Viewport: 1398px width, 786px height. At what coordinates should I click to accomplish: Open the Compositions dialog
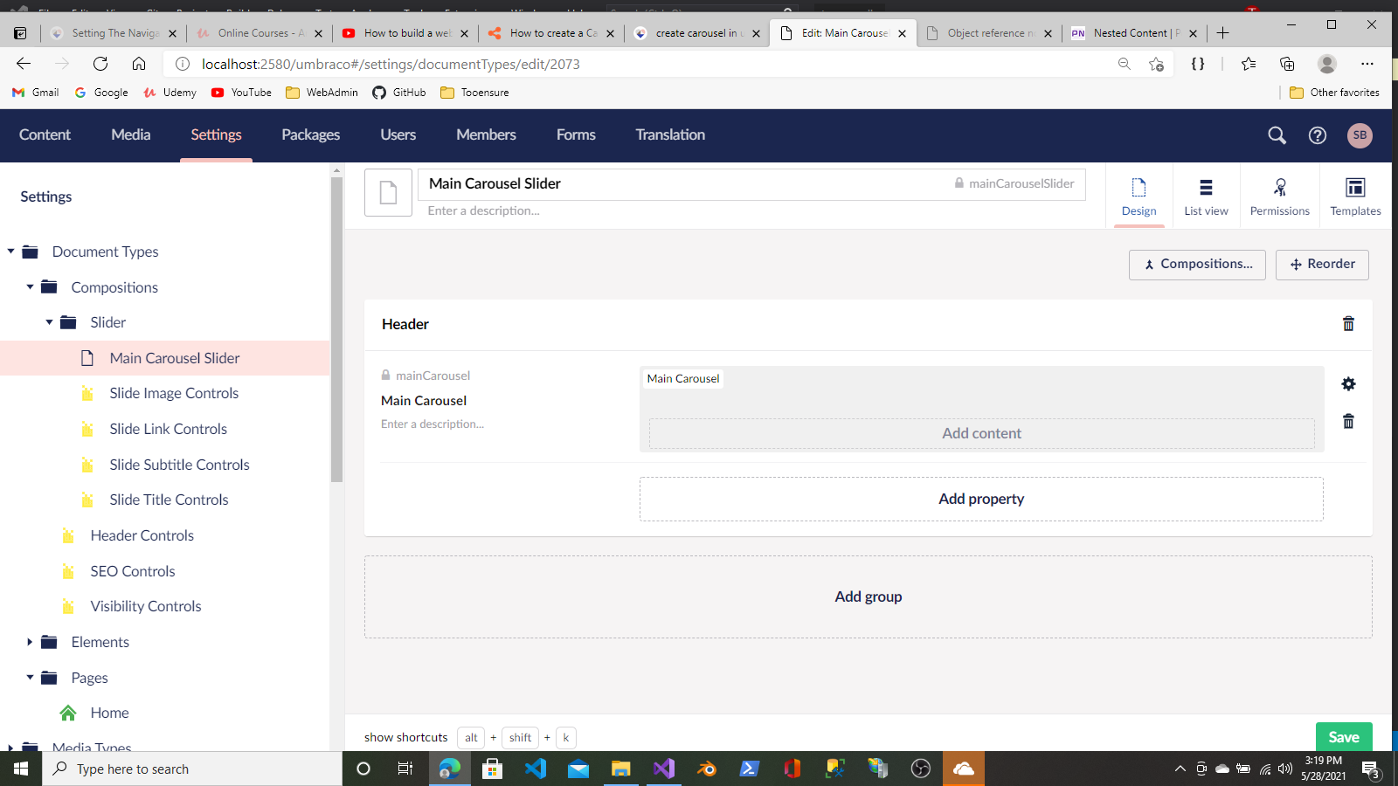(x=1196, y=265)
